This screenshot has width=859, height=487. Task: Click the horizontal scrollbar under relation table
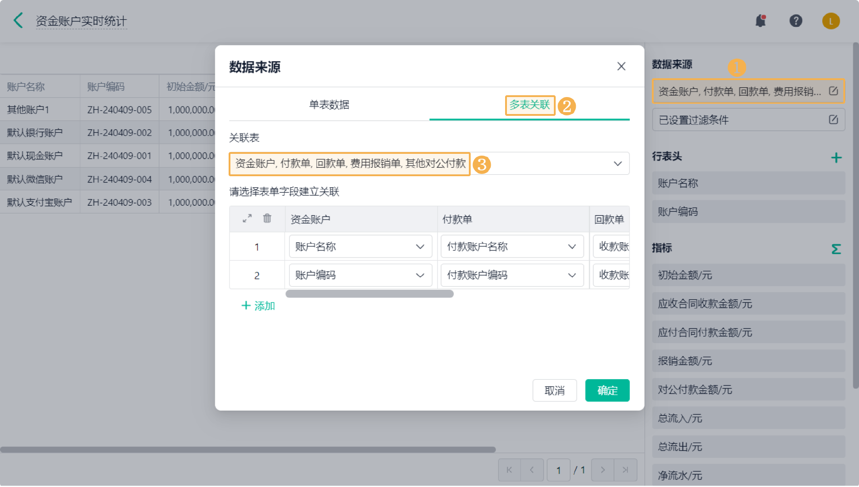tap(370, 294)
